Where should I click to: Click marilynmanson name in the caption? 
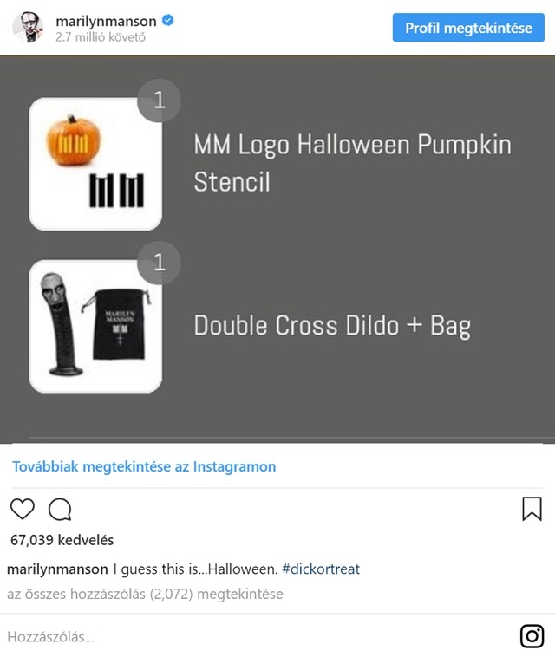pos(57,569)
